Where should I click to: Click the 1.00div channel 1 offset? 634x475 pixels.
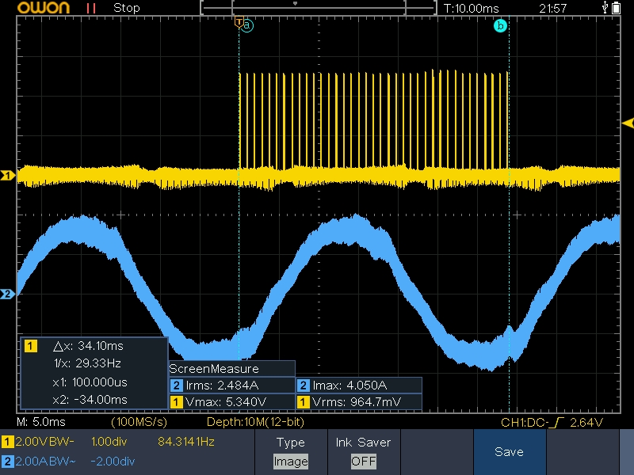(109, 442)
